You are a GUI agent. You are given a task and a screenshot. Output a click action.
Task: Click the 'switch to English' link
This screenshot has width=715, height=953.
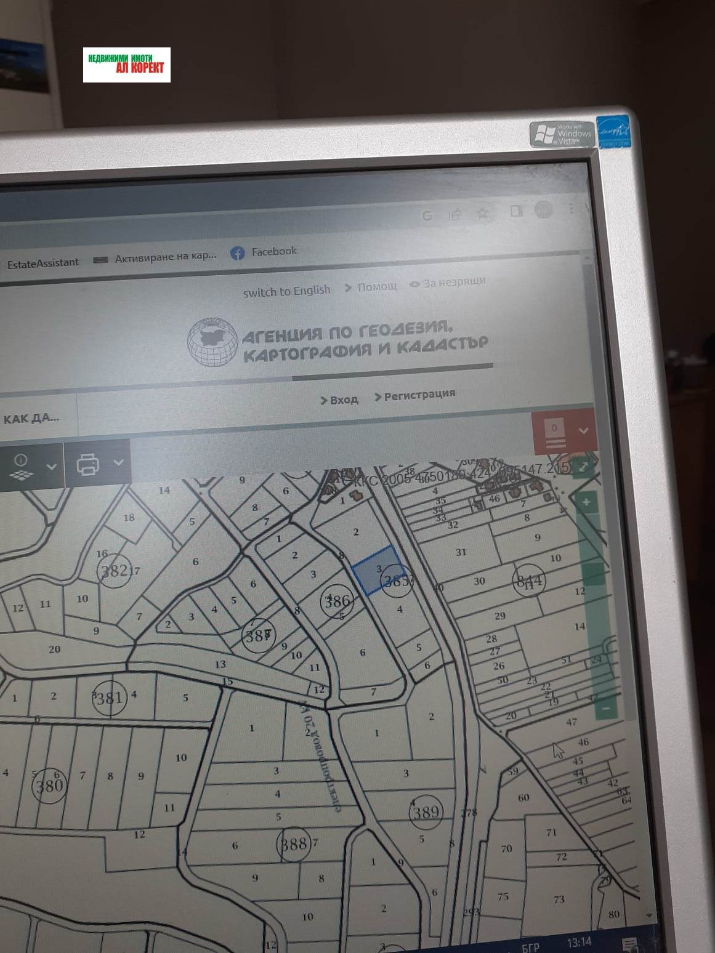point(286,291)
